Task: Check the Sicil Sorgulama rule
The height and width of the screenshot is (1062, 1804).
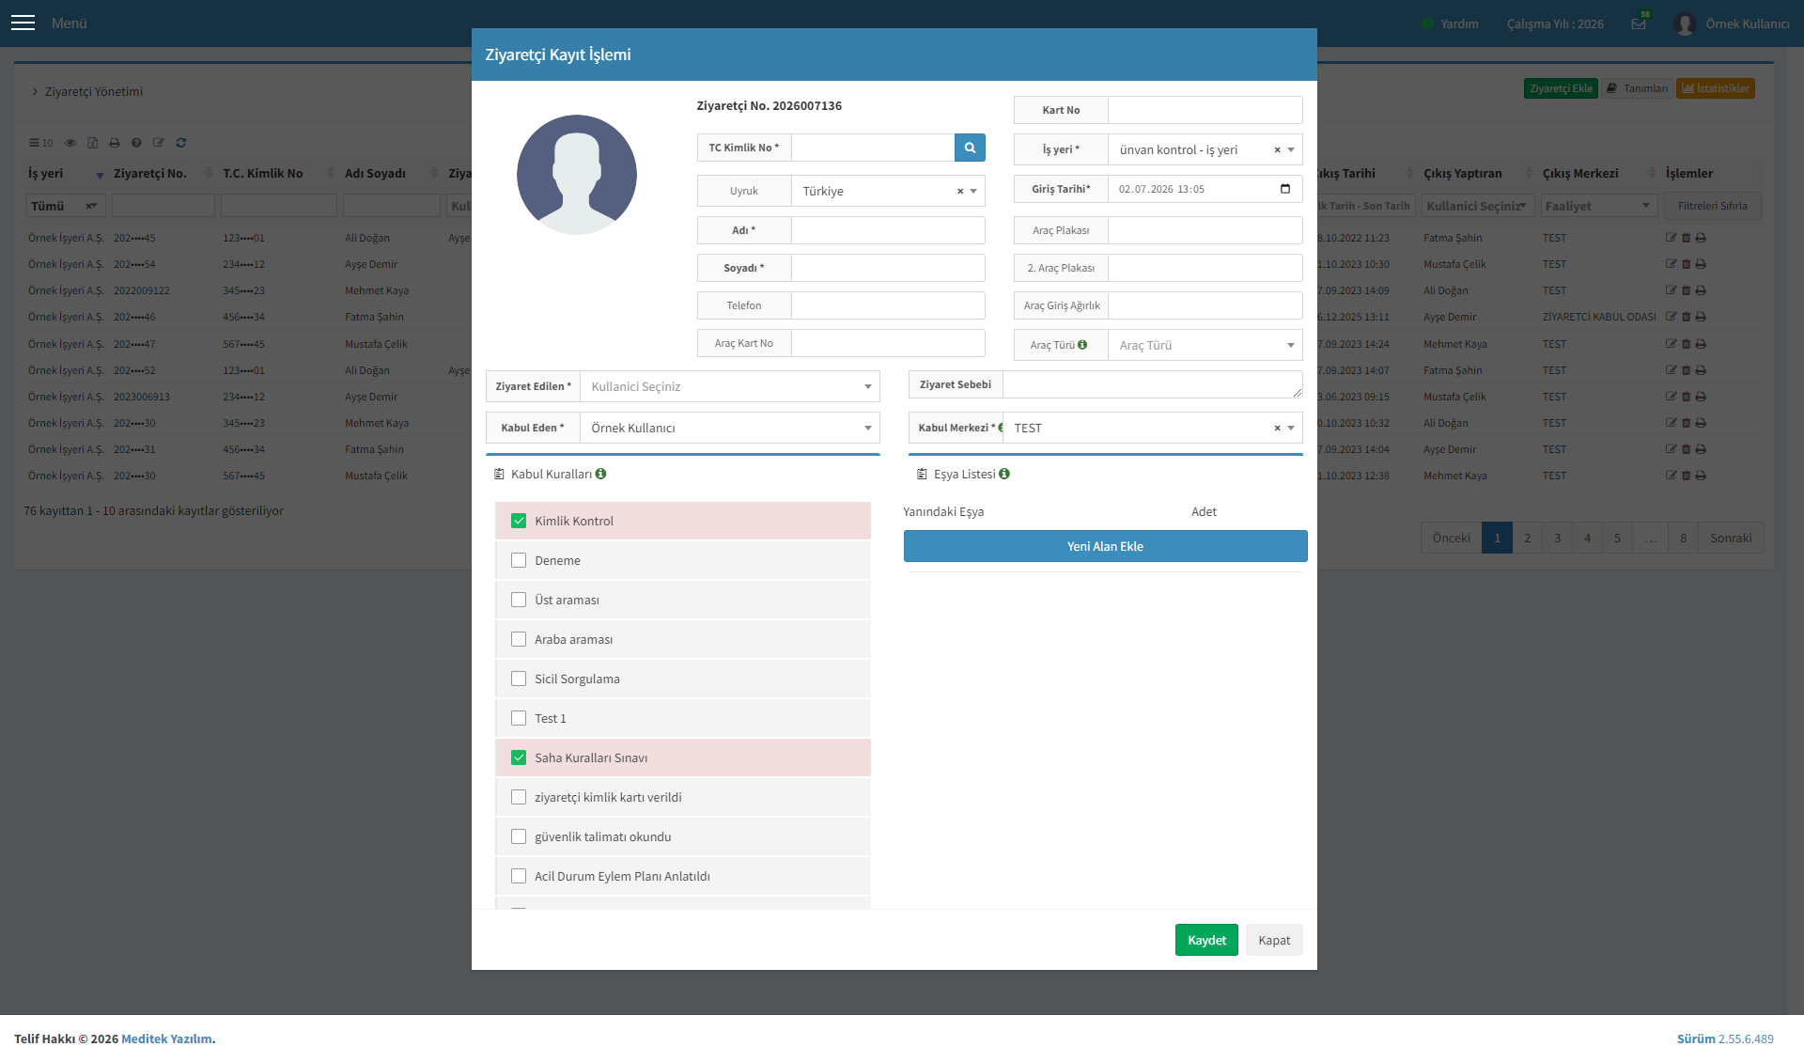Action: click(x=519, y=679)
